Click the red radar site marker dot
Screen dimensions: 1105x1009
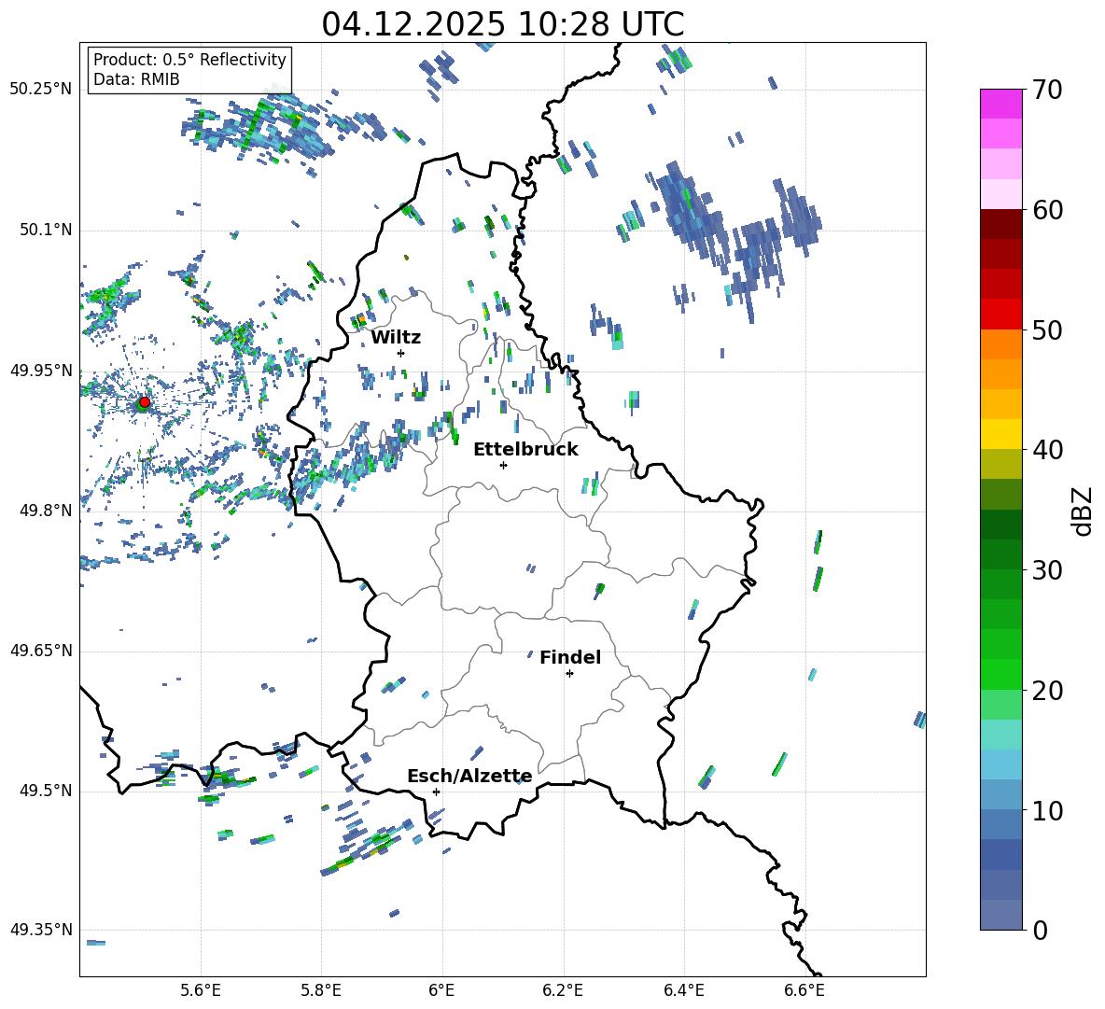tap(144, 402)
